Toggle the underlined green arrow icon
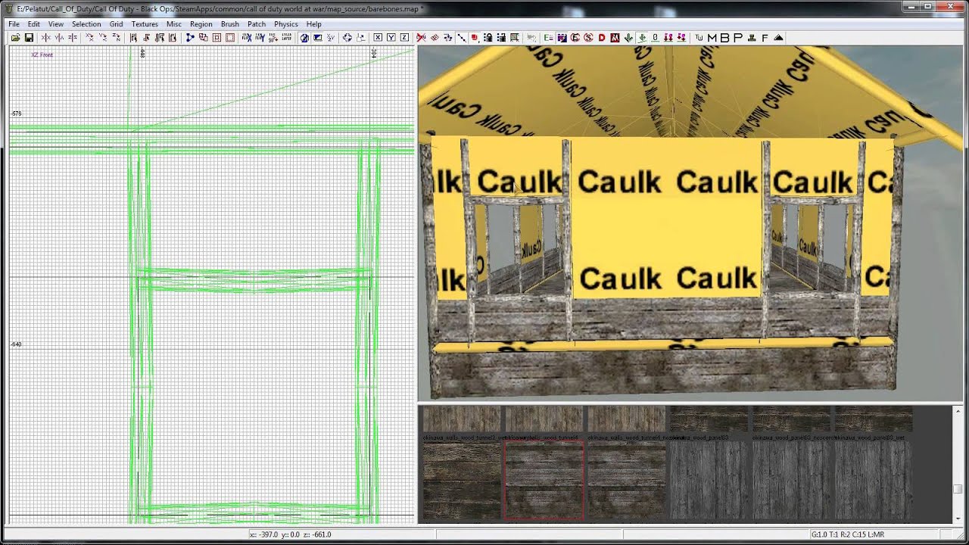Image resolution: width=969 pixels, height=545 pixels. pos(641,37)
